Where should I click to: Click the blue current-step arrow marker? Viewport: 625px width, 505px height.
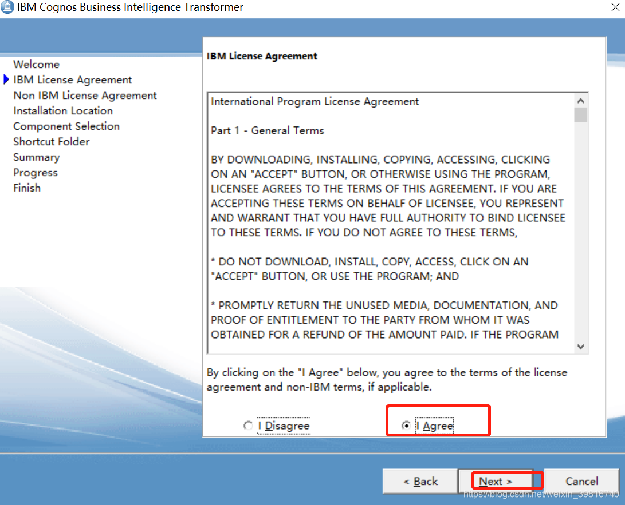(6, 79)
